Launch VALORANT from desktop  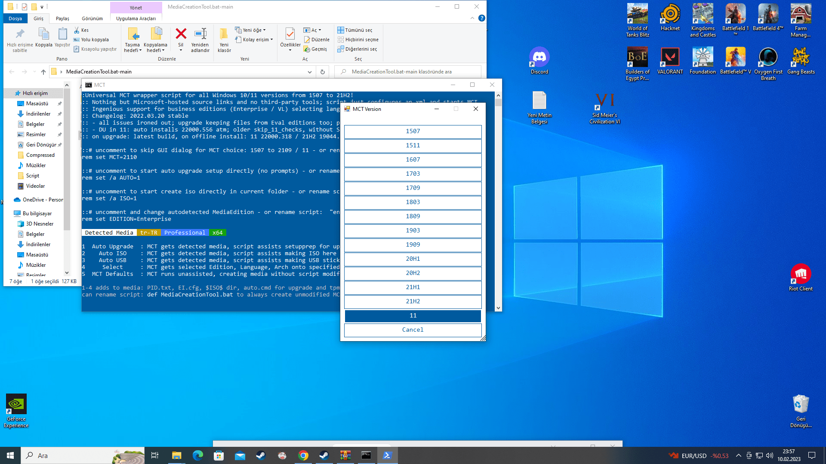(x=670, y=61)
